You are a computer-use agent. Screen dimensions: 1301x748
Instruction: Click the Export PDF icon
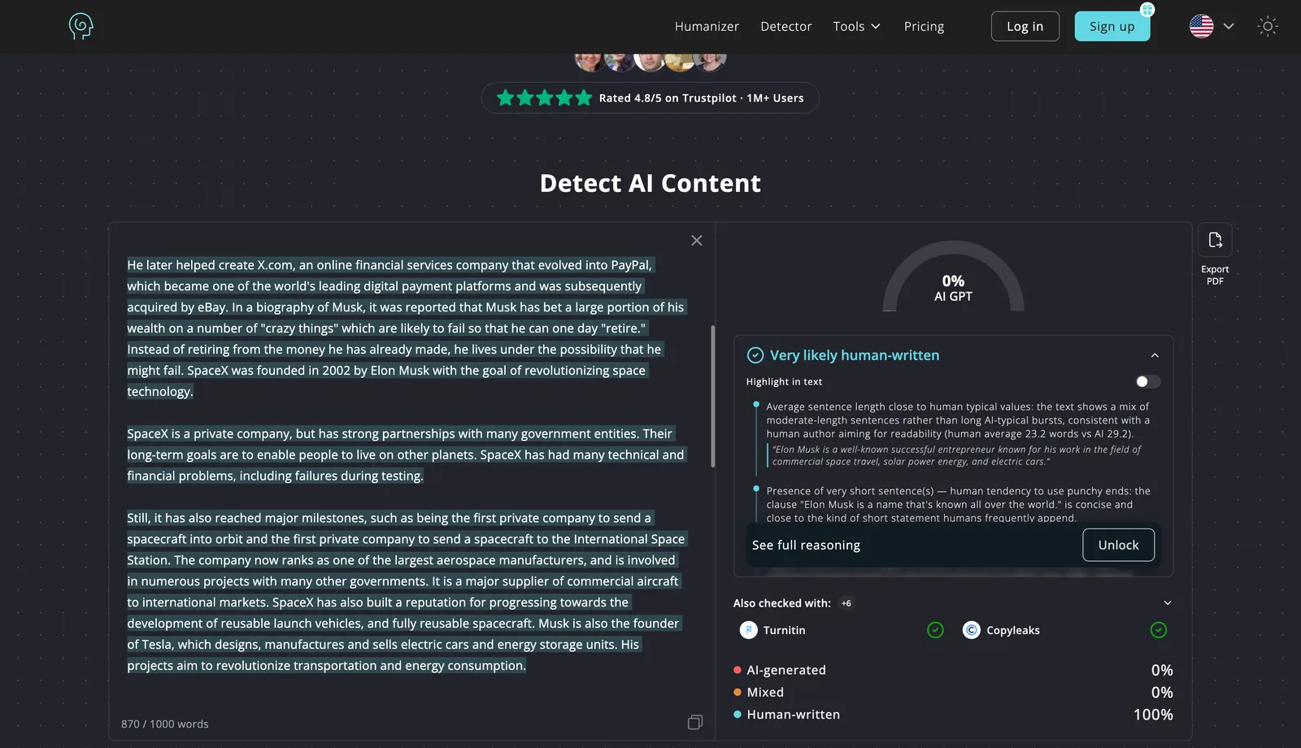[x=1215, y=240]
